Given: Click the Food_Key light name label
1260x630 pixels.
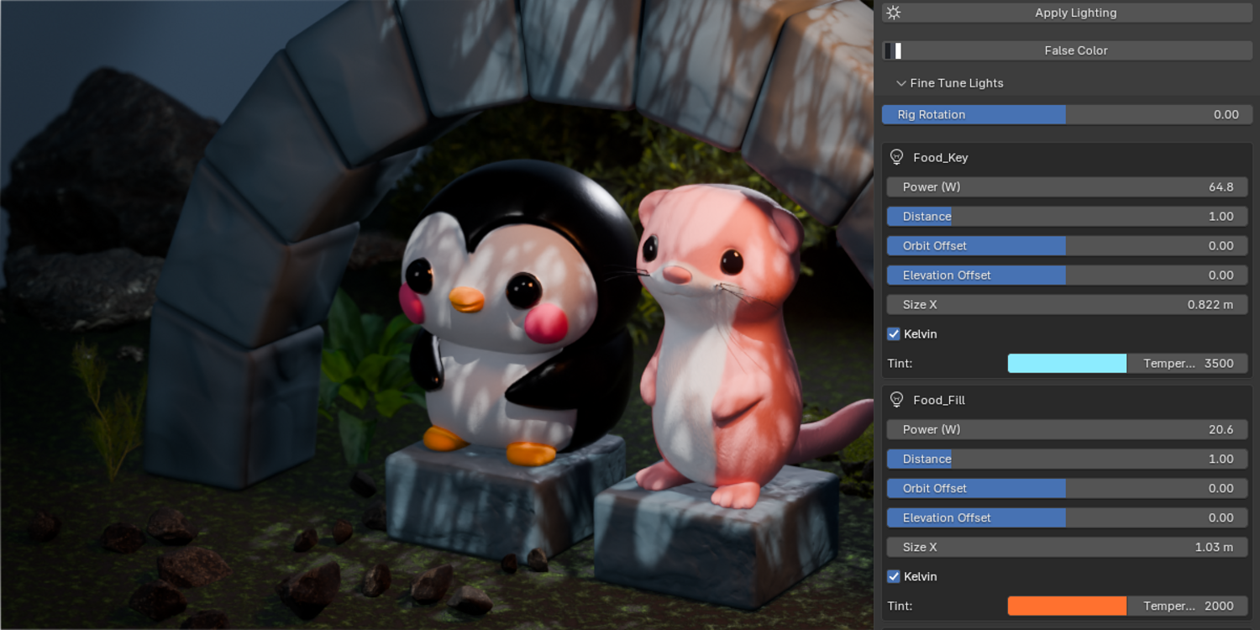Looking at the screenshot, I should tap(941, 158).
